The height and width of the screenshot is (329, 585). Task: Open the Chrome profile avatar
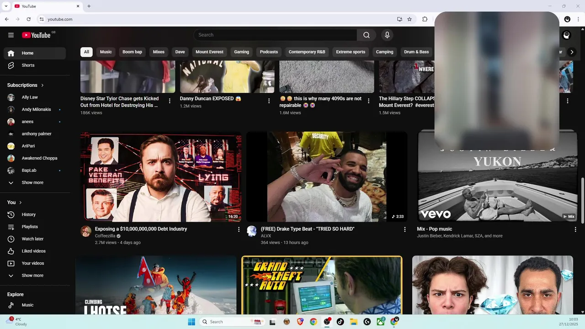(567, 19)
